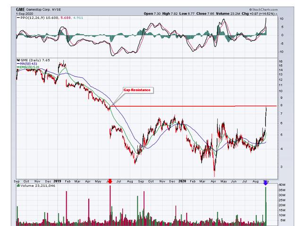Screen dimensions: 306x226
Task: Click the 3 label on price axis
Action: click(x=281, y=167)
